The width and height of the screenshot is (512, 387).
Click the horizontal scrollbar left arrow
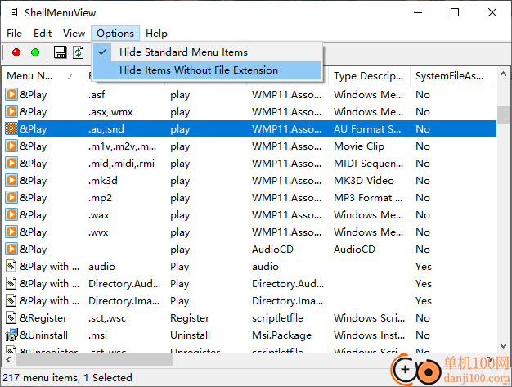[x=8, y=360]
